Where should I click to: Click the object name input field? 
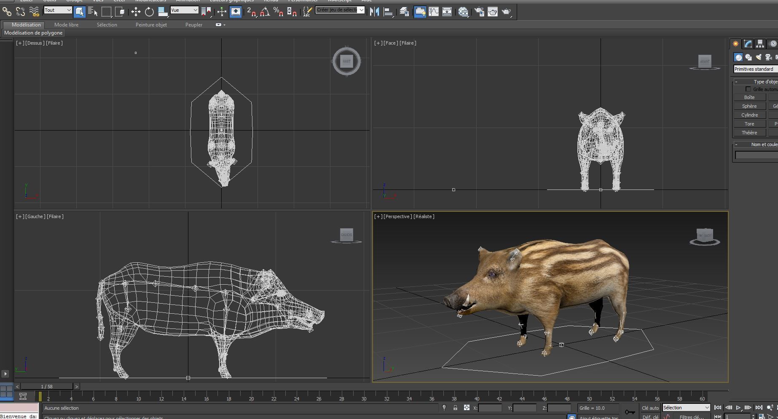(757, 155)
